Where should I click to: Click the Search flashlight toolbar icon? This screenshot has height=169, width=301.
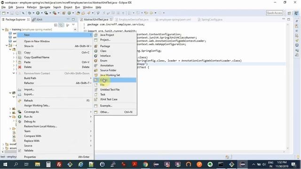coord(88,13)
